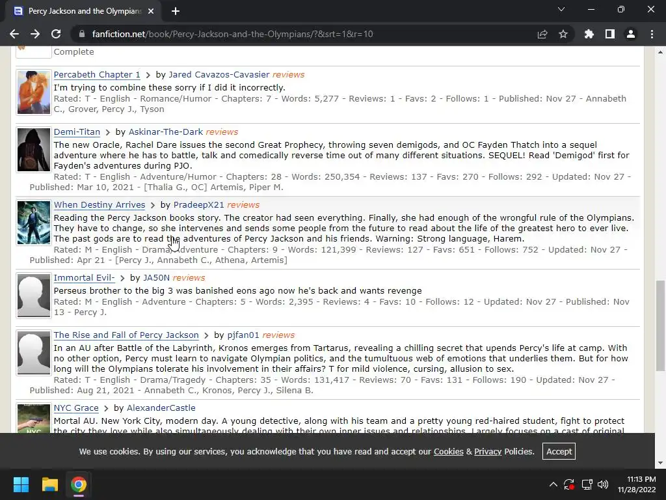Open The Rise and Fall of Percy Jackson
The width and height of the screenshot is (666, 500).
[126, 335]
